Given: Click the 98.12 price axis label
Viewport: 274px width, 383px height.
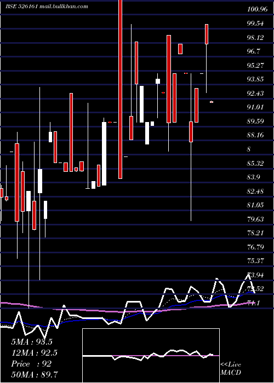Looking at the screenshot, I should 255,37.
